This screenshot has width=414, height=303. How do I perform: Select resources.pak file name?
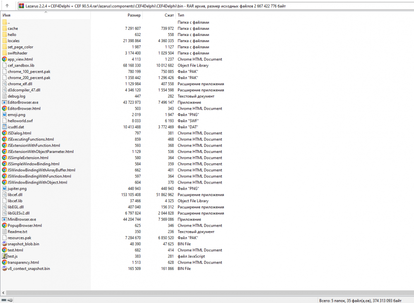tap(19, 238)
